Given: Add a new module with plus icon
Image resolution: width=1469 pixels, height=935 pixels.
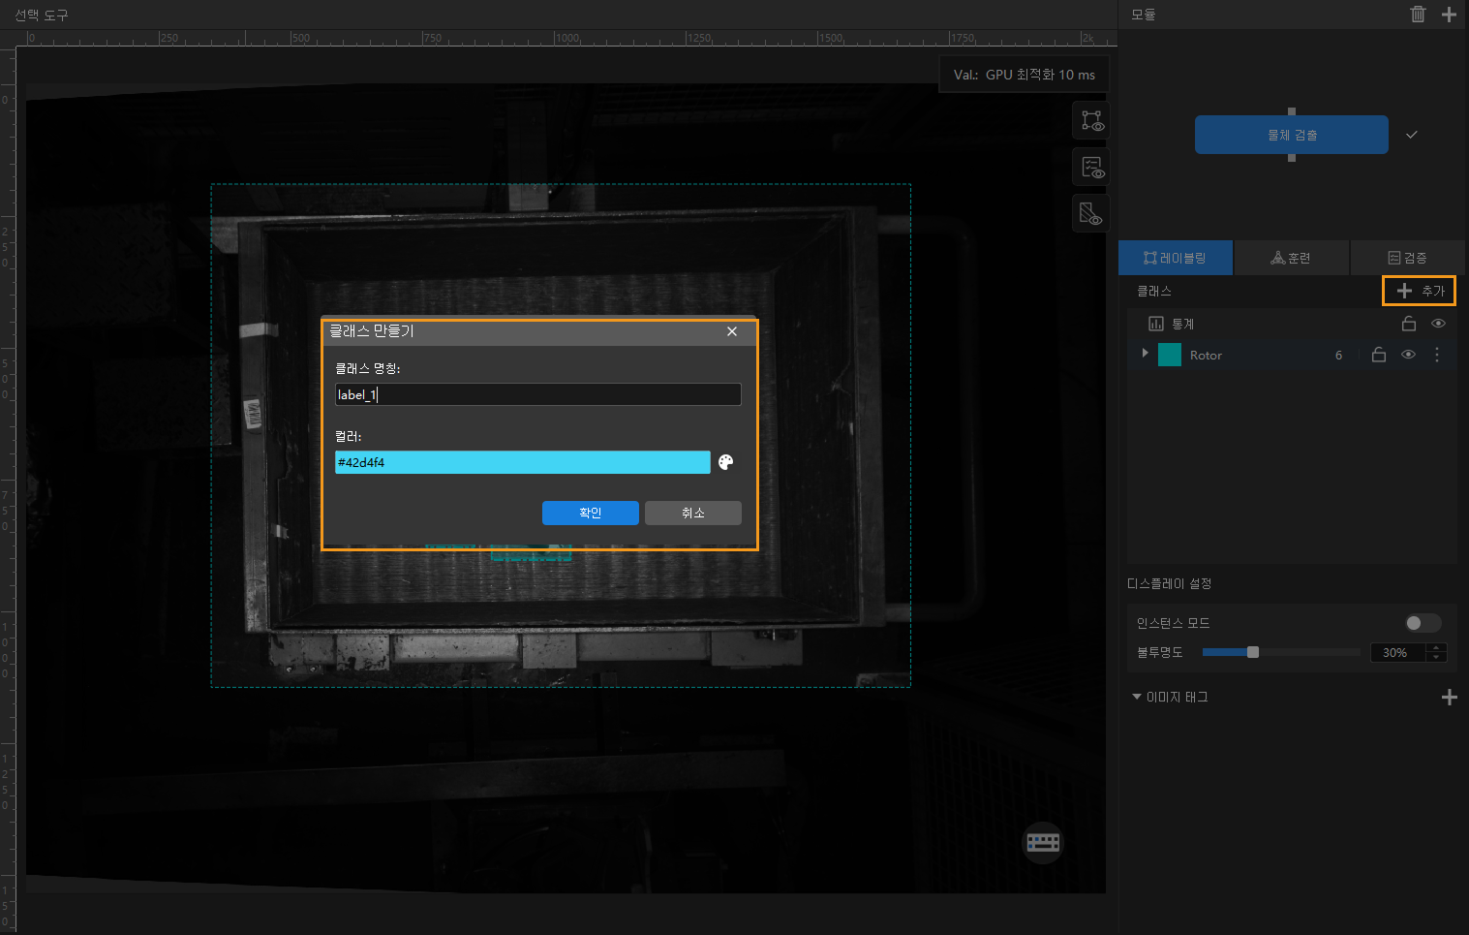Looking at the screenshot, I should point(1449,14).
